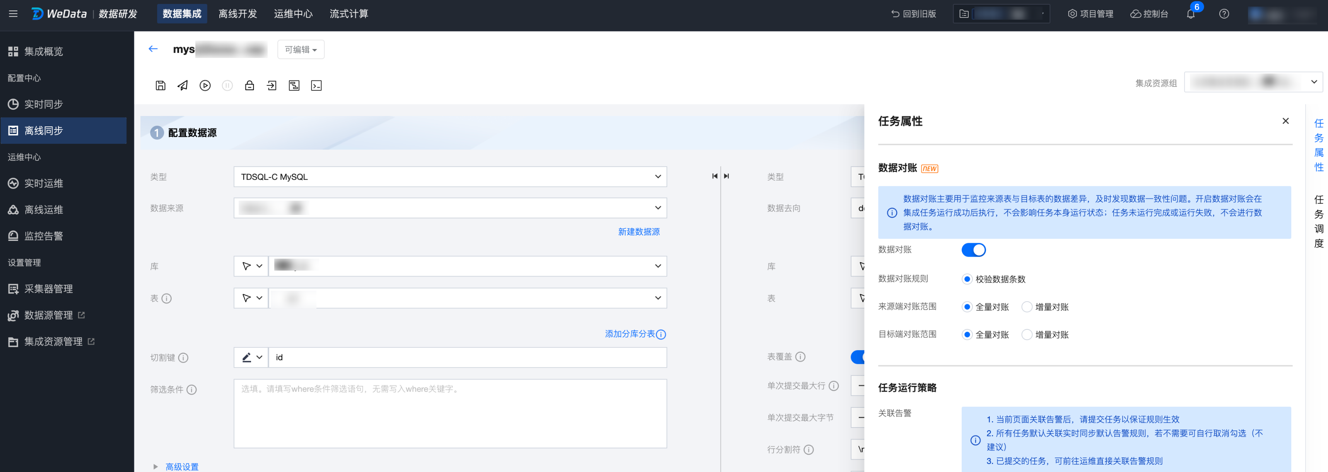
Task: Open the 集成资源组 dropdown
Action: 1253,82
